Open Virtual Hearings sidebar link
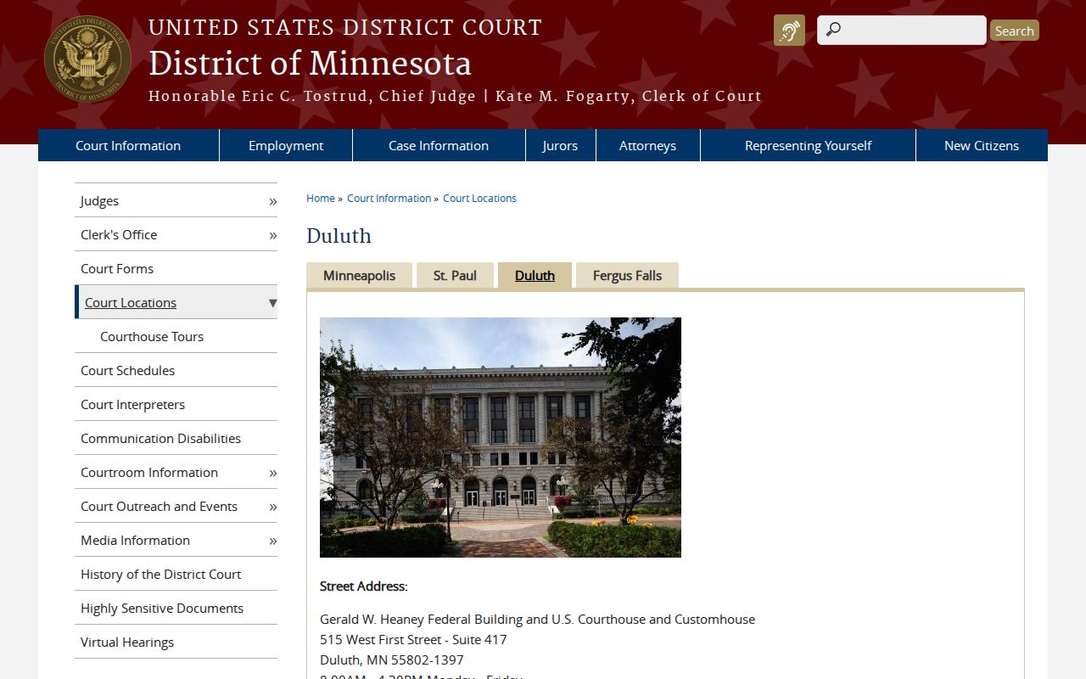This screenshot has width=1086, height=679. (127, 643)
